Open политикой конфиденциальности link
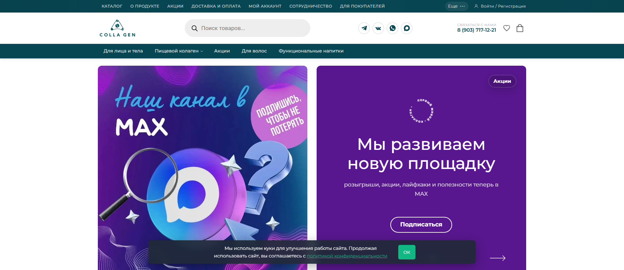 coord(347,256)
